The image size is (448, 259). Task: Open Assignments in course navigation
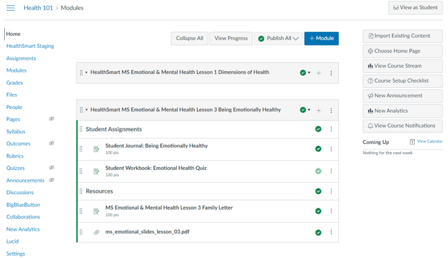tap(21, 58)
